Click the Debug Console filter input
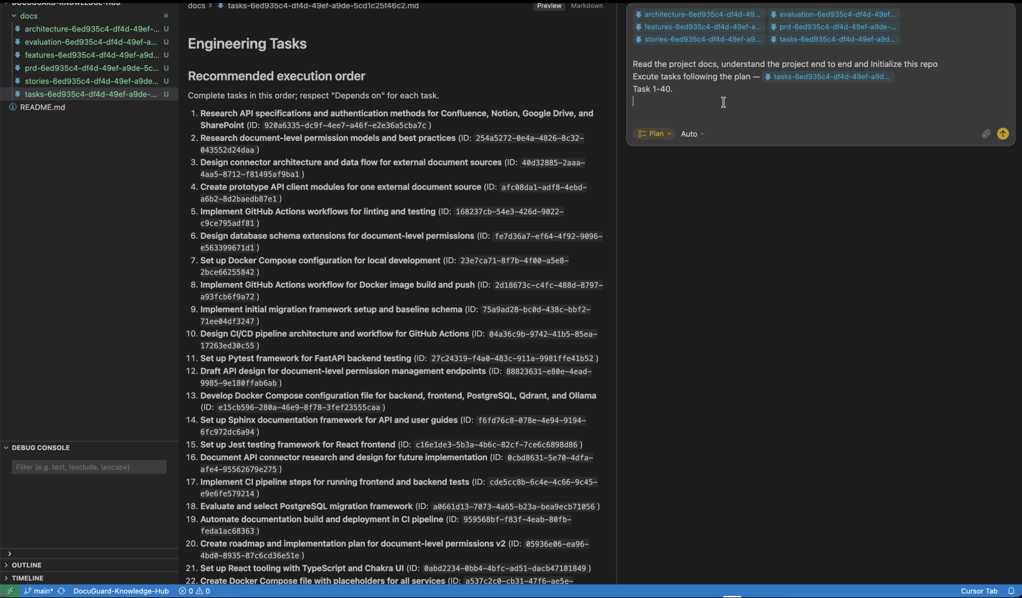Image resolution: width=1022 pixels, height=598 pixels. (x=89, y=467)
